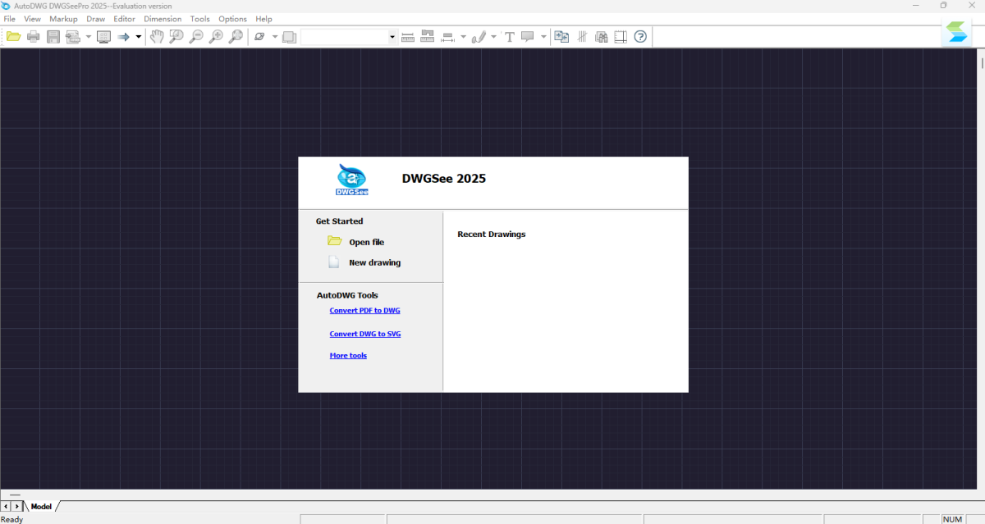Viewport: 985px width, 524px height.
Task: Switch to the Model tab
Action: pos(41,507)
